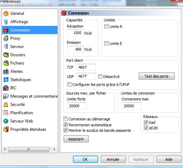Image resolution: width=183 pixels, height=168 pixels.
Task: Click the UDP port field
Action: (x=86, y=76)
